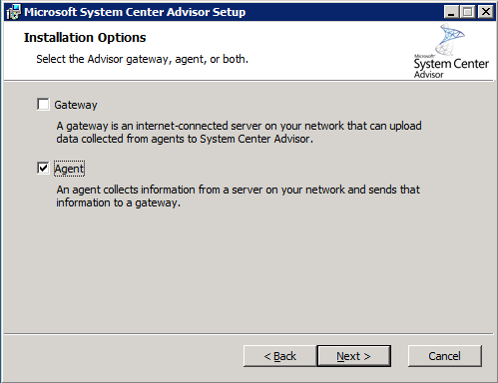This screenshot has height=383, width=498.
Task: Select the focused Agent label text
Action: tap(69, 169)
